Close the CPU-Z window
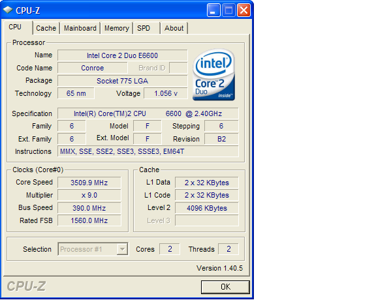Viewport: 376px width, 300px height. click(x=244, y=10)
